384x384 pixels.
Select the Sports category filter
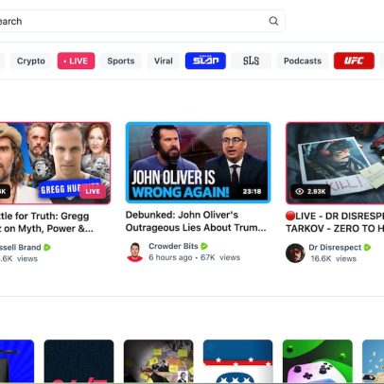pos(121,61)
